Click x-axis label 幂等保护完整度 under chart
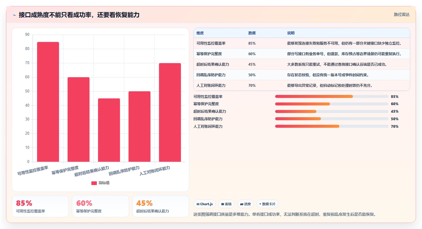The height and width of the screenshot is (229, 422). [x=65, y=170]
